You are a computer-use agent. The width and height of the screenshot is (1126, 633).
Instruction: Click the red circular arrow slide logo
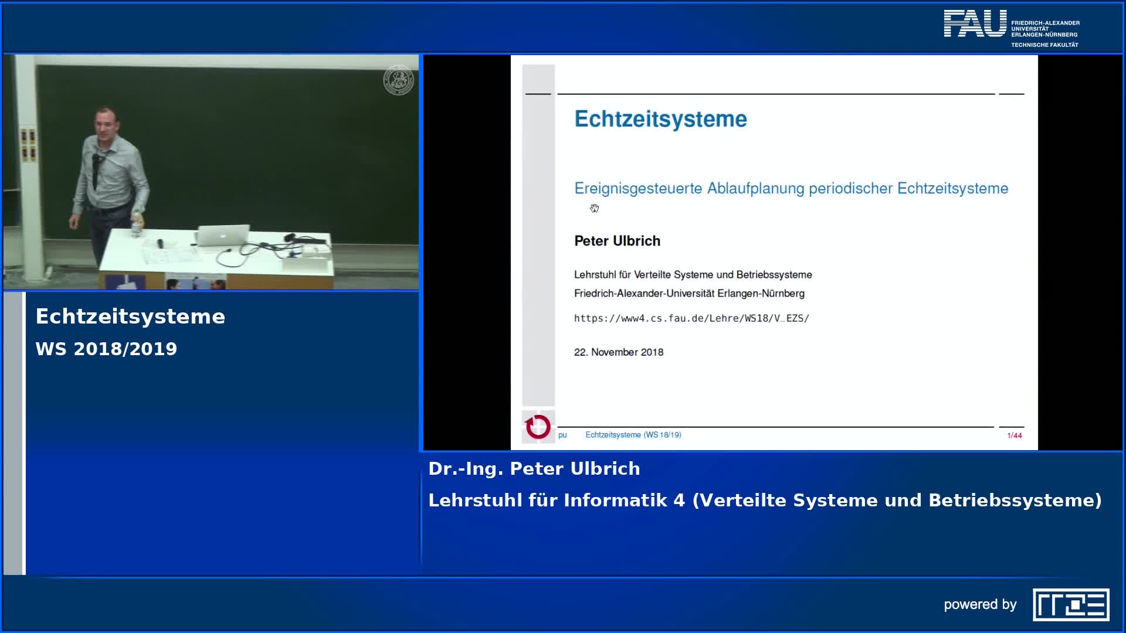point(538,427)
